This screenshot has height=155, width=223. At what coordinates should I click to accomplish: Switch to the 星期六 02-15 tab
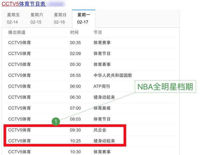tap(37, 19)
